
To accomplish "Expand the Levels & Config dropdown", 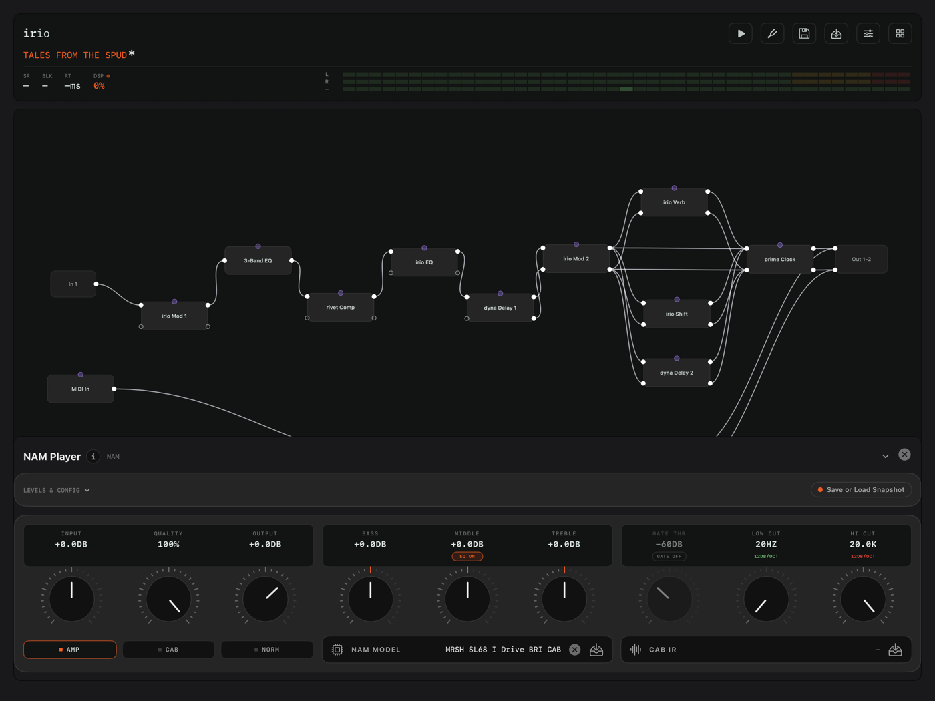I will [57, 490].
